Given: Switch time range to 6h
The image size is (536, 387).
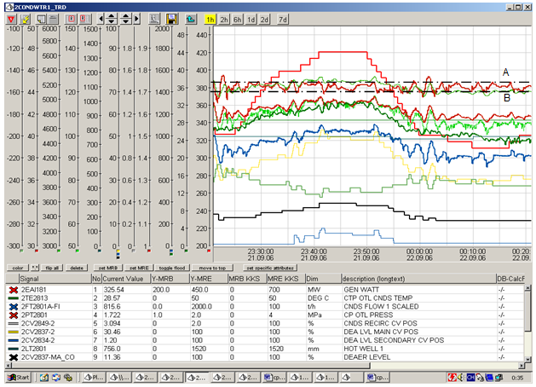Looking at the screenshot, I should click(238, 18).
